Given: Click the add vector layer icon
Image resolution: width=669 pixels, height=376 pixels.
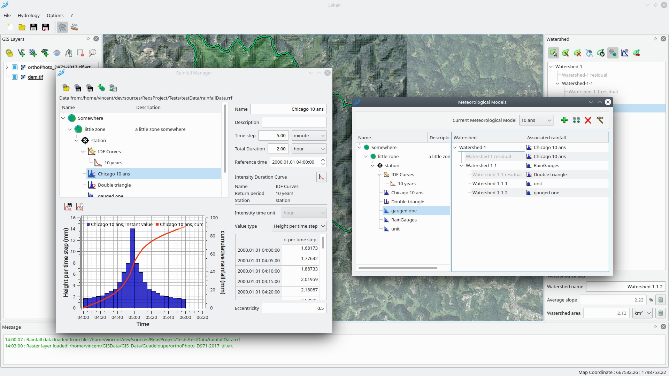Looking at the screenshot, I should [21, 53].
